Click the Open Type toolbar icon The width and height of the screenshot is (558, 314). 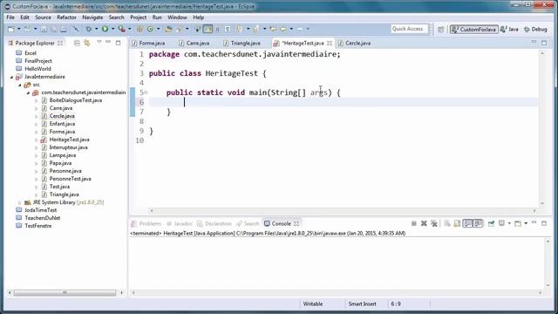(x=168, y=29)
